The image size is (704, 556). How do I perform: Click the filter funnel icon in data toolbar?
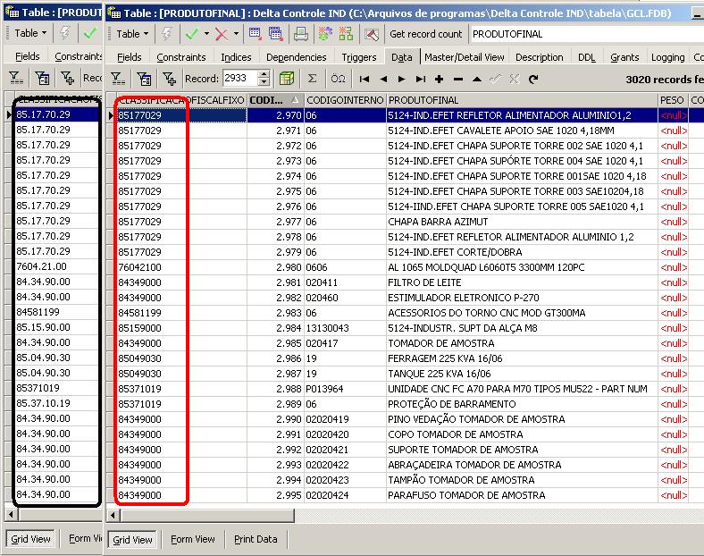coord(116,79)
